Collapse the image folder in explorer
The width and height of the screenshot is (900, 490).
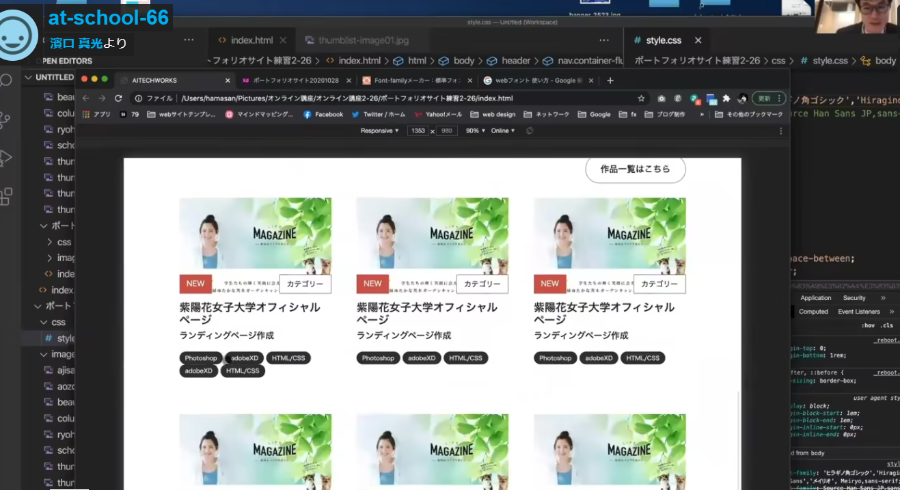point(57,354)
